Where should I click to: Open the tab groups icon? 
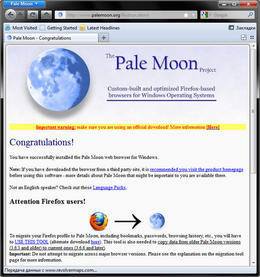244,37
